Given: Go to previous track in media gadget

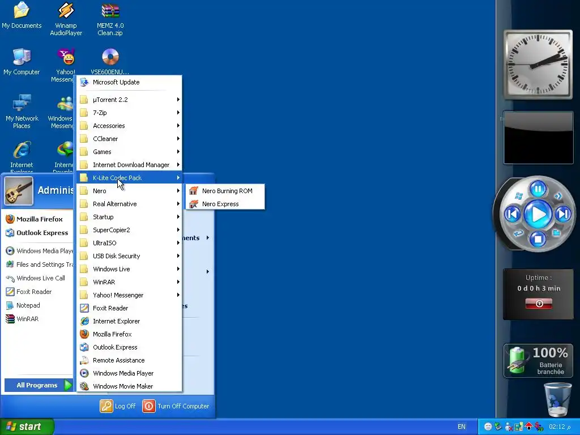Looking at the screenshot, I should tap(513, 214).
